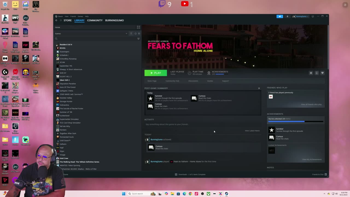Image resolution: width=350 pixels, height=197 pixels.
Task: Open friend avatar who played previously
Action: 271,97
